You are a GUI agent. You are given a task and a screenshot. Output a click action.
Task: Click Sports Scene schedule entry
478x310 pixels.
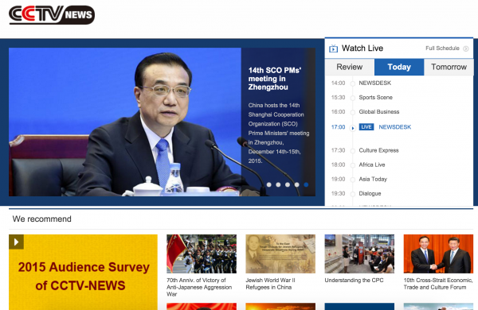click(375, 97)
